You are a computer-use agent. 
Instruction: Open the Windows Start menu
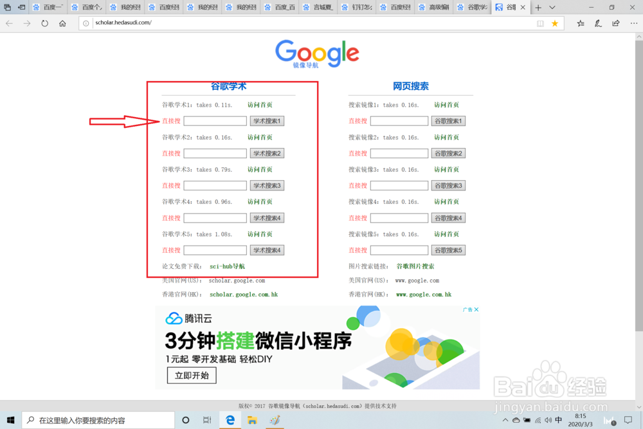pyautogui.click(x=11, y=420)
